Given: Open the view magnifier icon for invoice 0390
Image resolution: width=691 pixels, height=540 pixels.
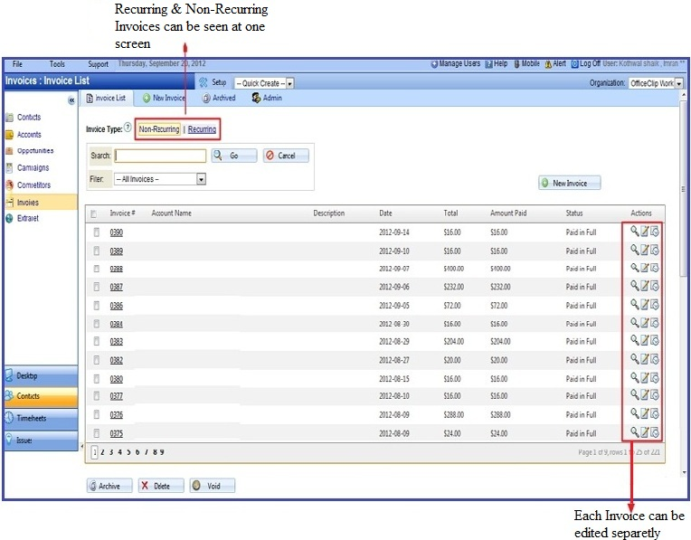Looking at the screenshot, I should 634,231.
